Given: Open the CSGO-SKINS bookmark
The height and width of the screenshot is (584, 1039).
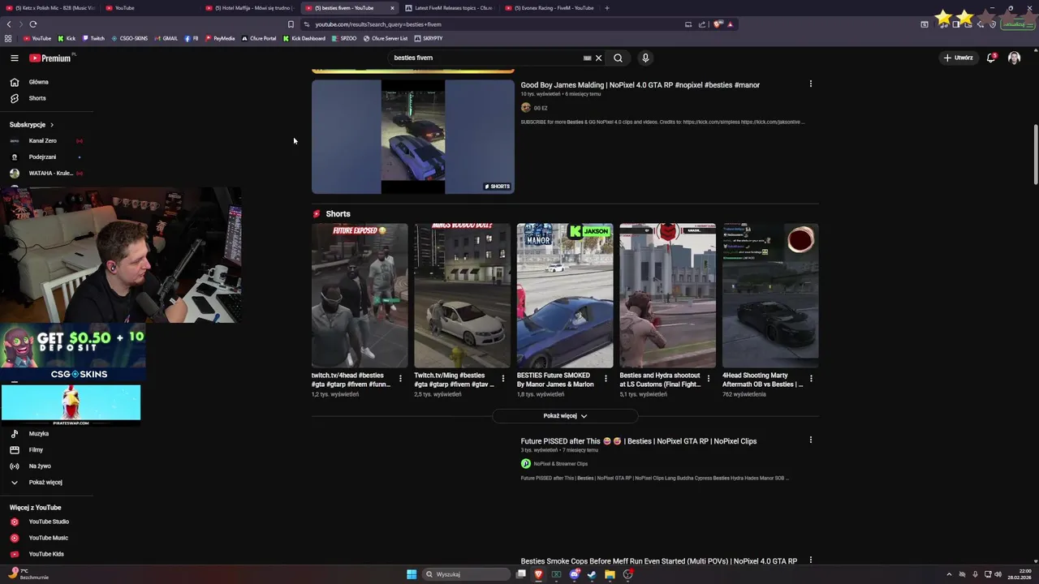Looking at the screenshot, I should pos(130,38).
